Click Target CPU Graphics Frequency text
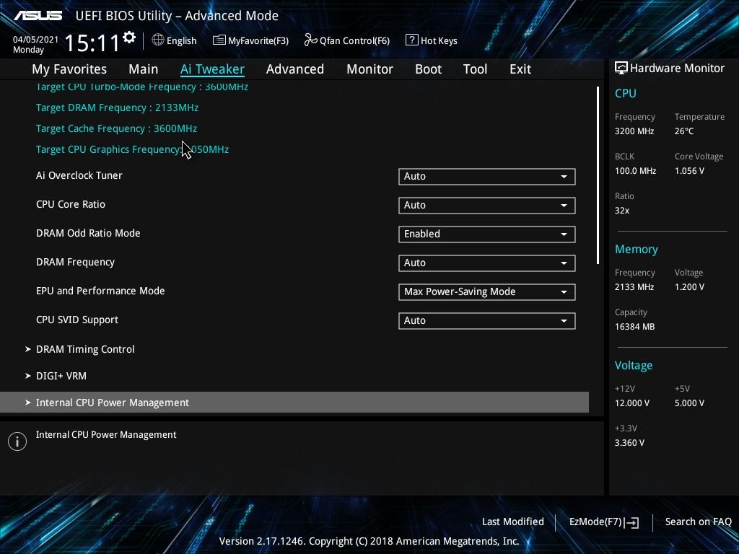Viewport: 739px width, 554px height. coord(133,149)
